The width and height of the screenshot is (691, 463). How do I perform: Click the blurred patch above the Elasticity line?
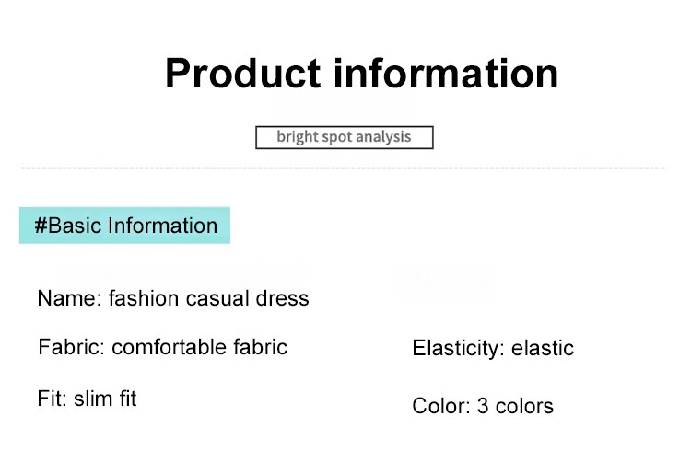click(442, 283)
